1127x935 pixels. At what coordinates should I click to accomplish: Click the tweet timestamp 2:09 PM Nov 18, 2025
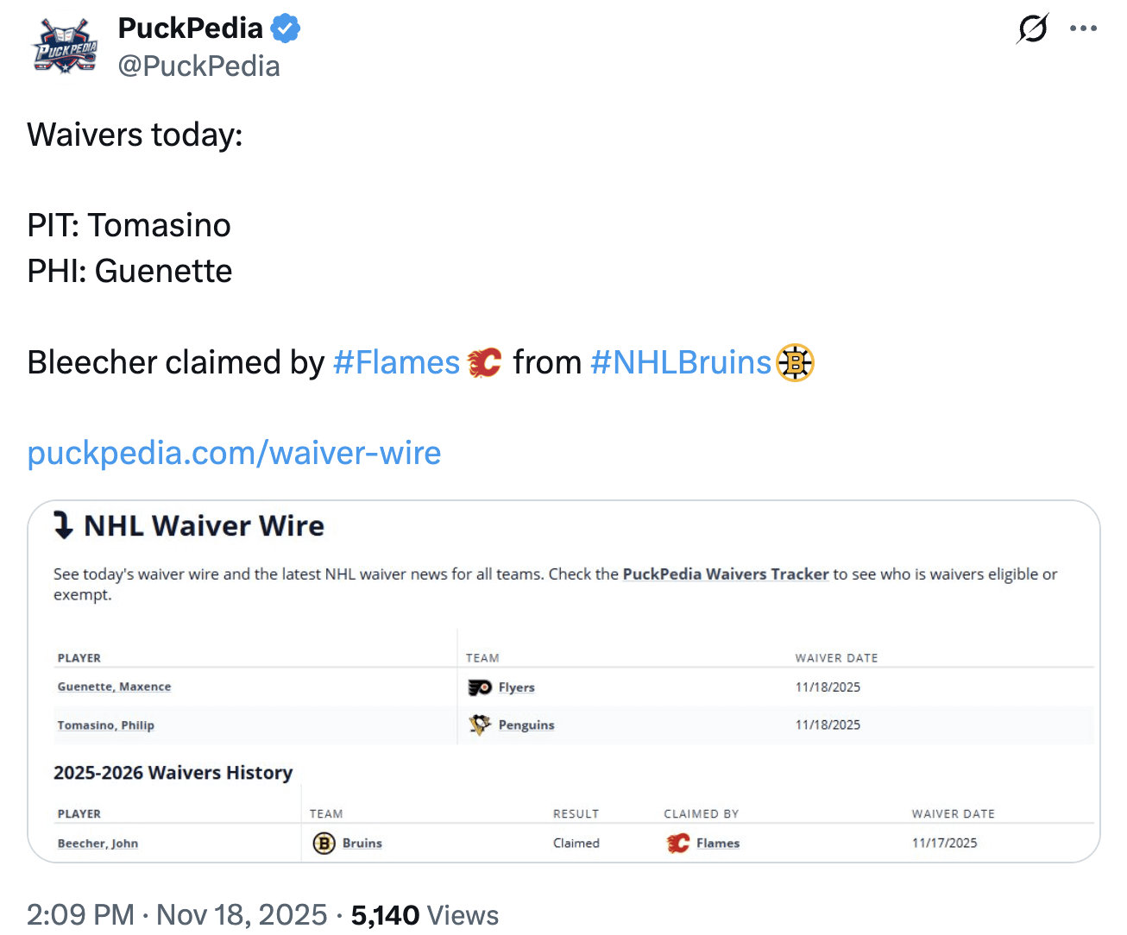(x=177, y=914)
